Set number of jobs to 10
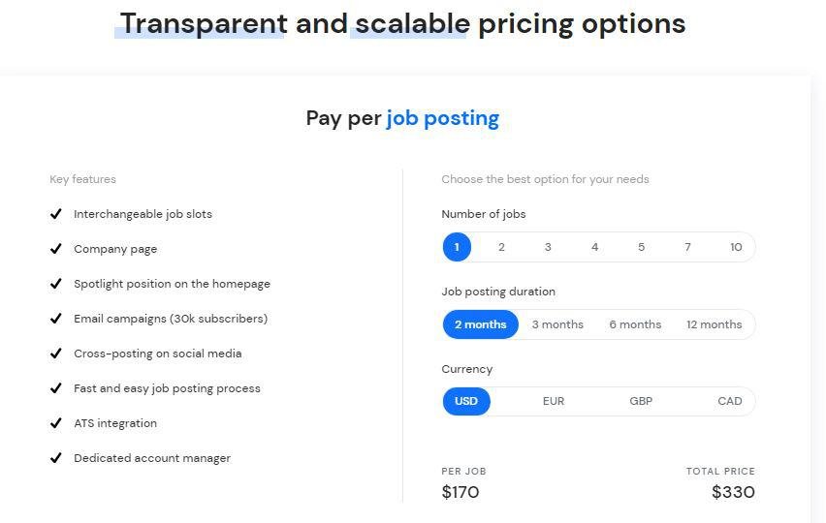 pos(736,247)
